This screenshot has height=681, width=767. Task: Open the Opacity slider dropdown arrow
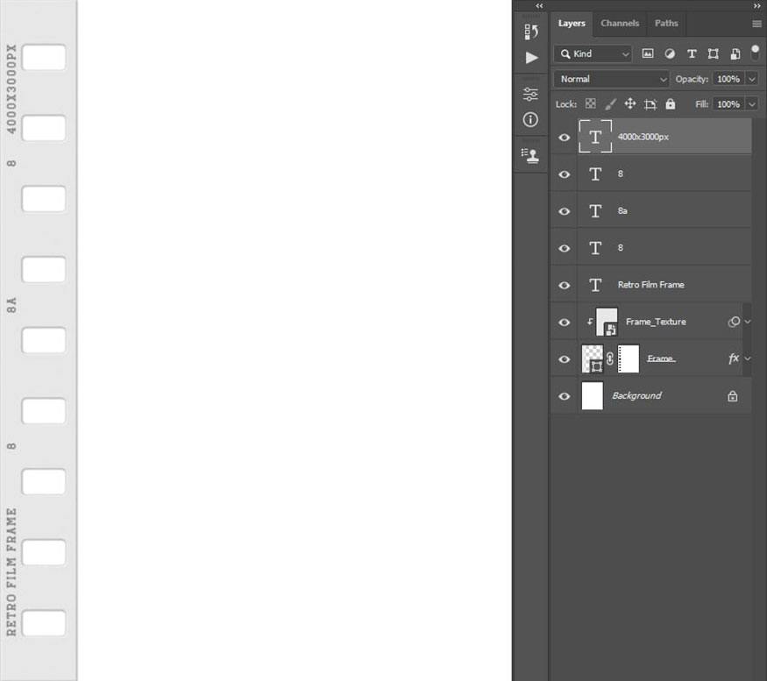pos(752,79)
